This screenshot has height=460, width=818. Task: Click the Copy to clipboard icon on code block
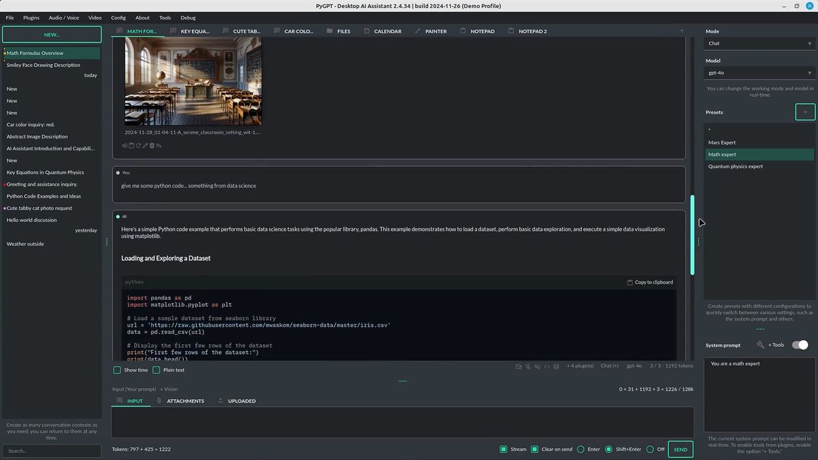coord(630,282)
